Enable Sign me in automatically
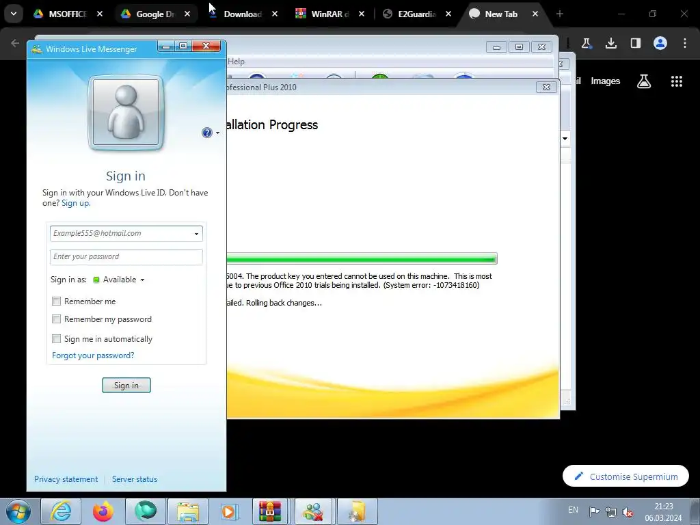The image size is (700, 525). (56, 339)
